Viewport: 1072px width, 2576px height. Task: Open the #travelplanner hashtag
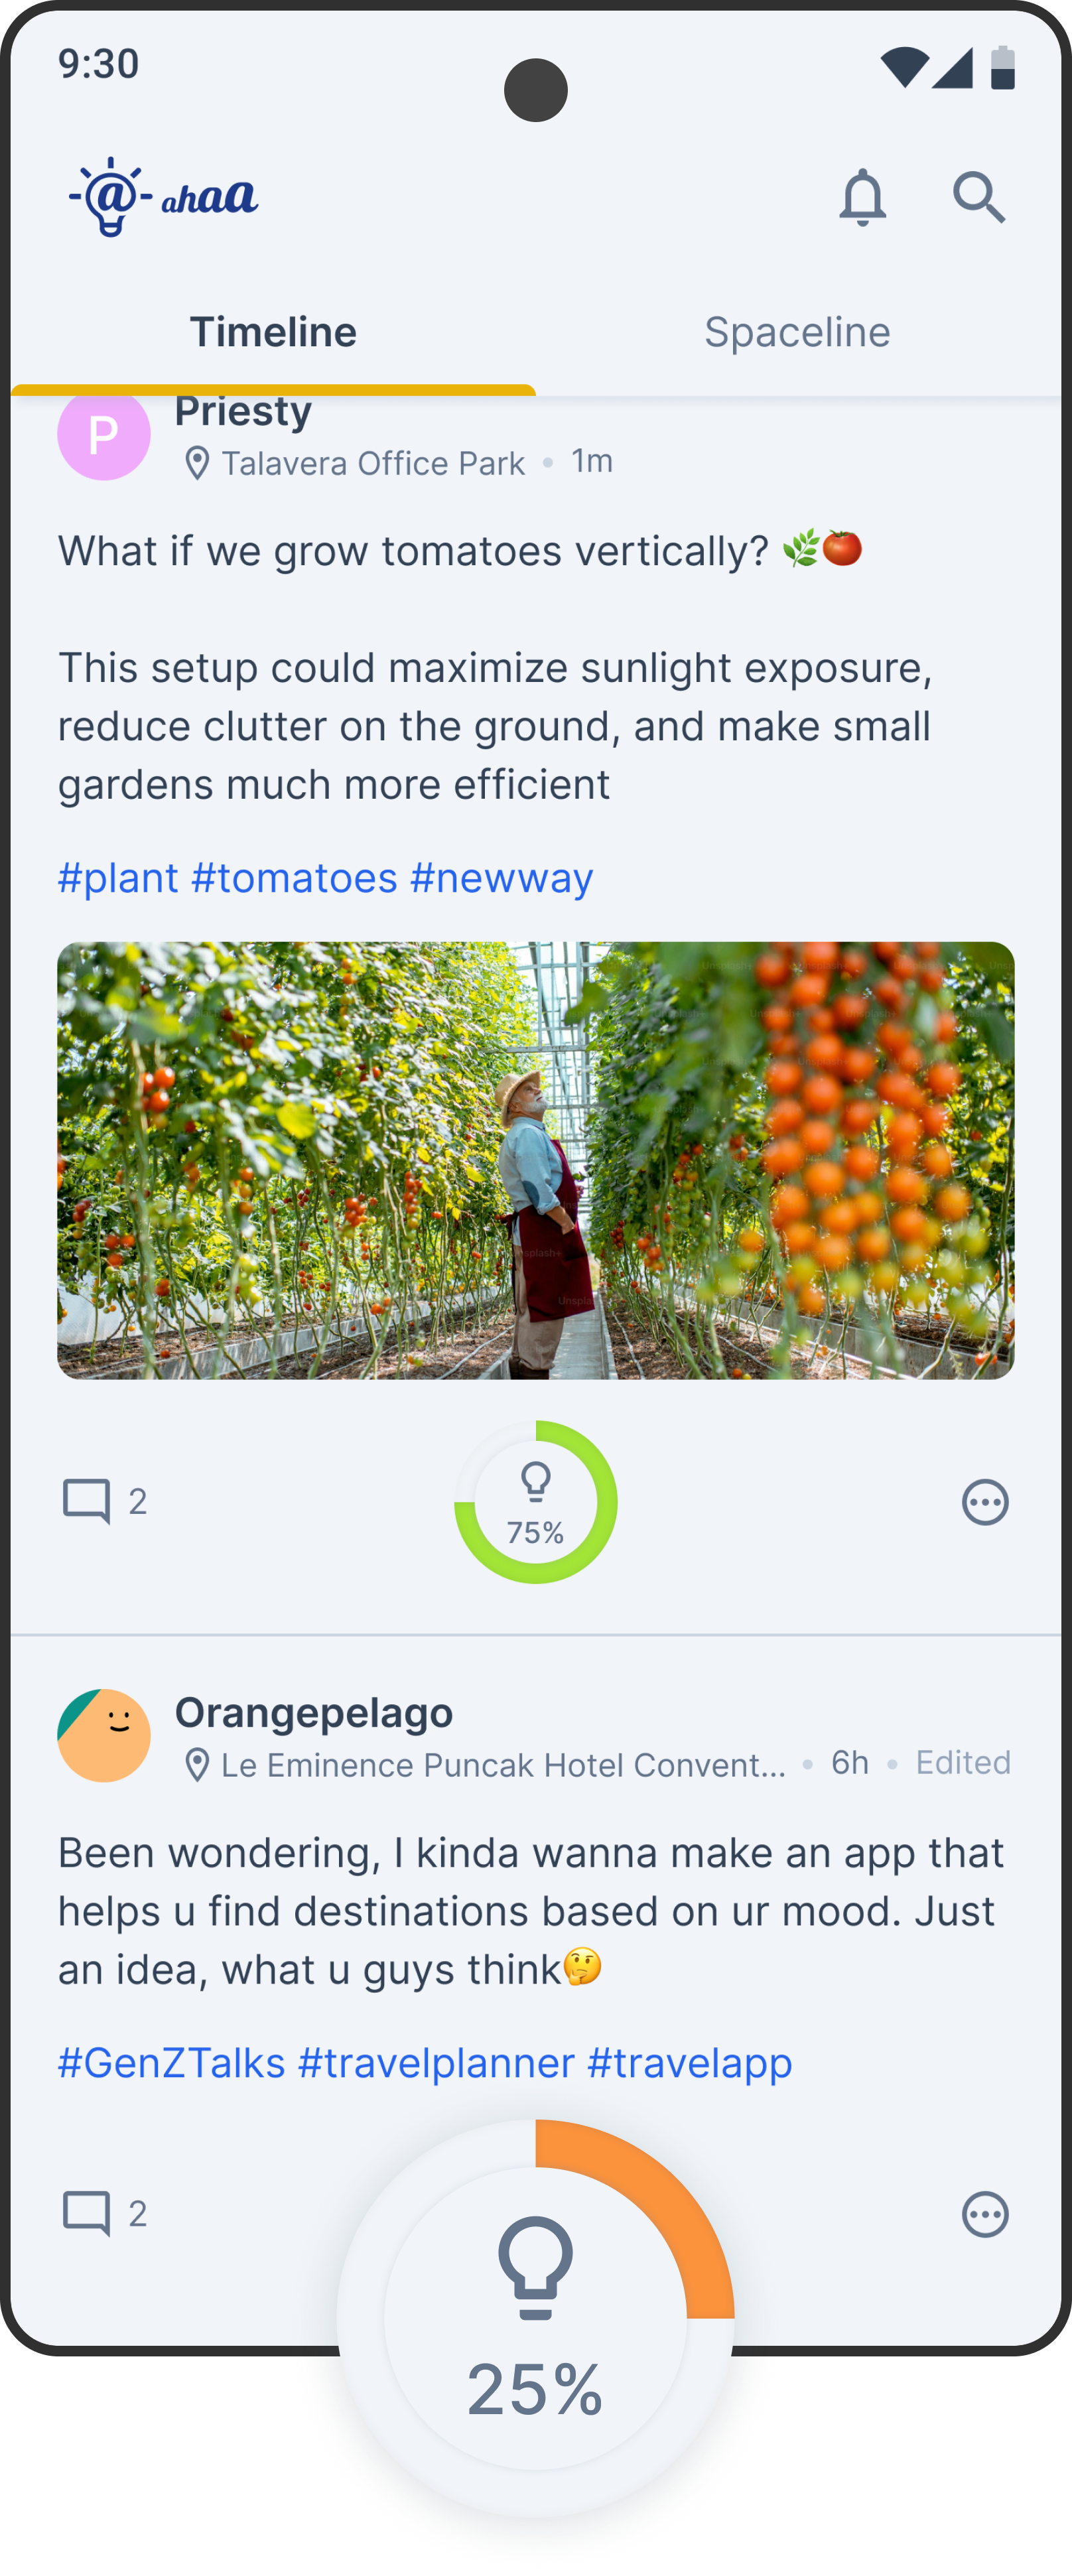pos(436,2063)
